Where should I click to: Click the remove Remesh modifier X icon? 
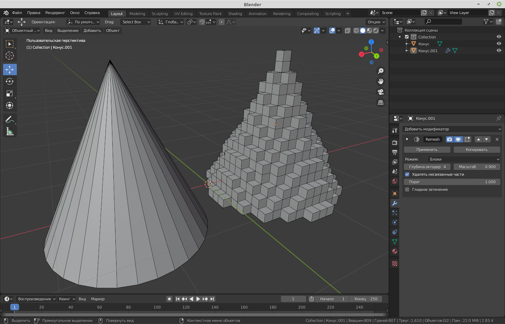pos(497,139)
